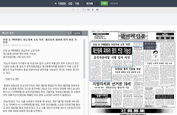Click the 성공 advertisement on the newspaper page

pos(101,101)
